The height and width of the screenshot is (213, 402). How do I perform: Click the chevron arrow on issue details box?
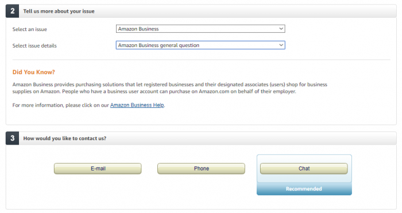point(281,45)
